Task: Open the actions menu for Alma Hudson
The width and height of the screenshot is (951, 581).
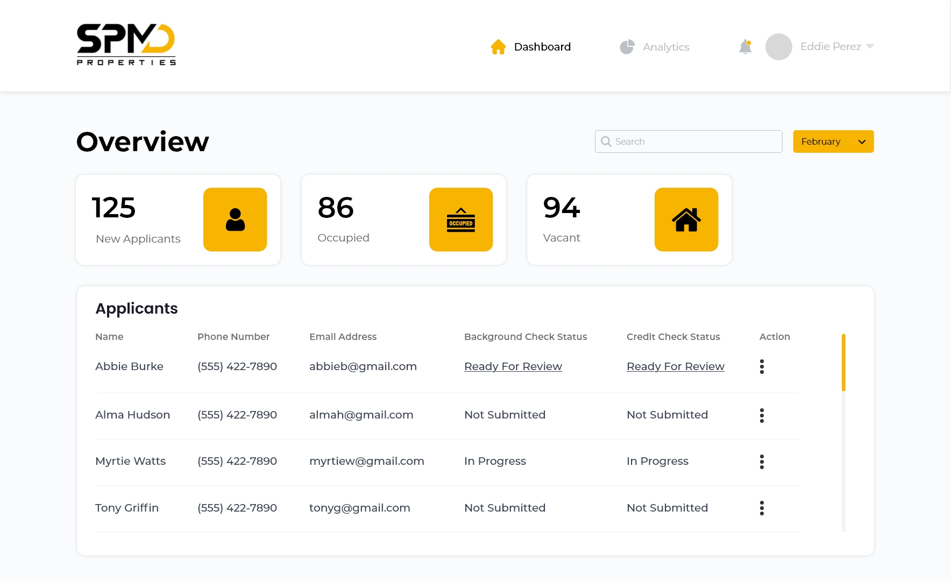Action: (762, 415)
